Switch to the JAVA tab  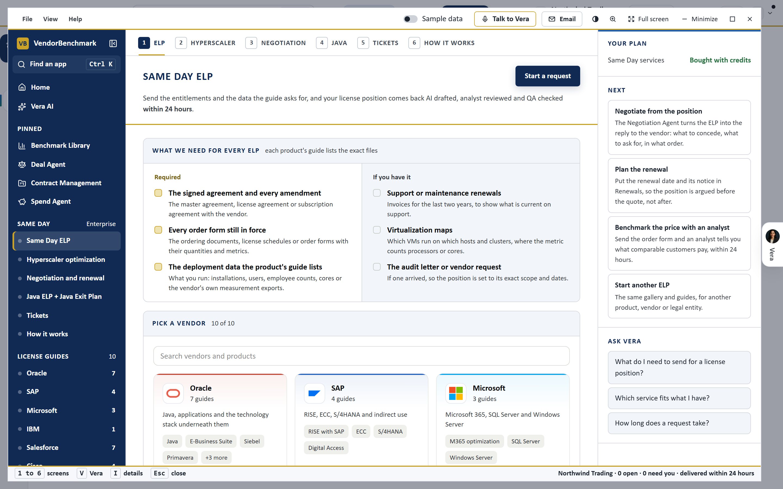(x=332, y=43)
